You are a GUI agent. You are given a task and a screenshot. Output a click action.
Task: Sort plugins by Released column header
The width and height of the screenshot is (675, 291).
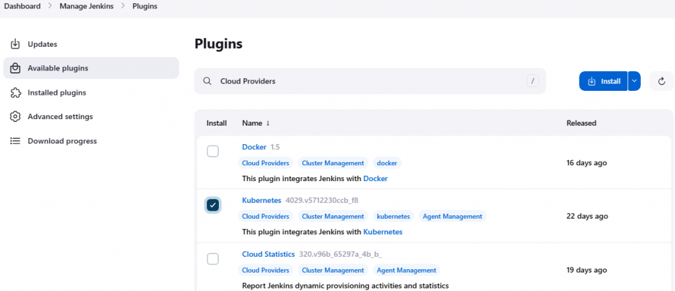click(581, 123)
